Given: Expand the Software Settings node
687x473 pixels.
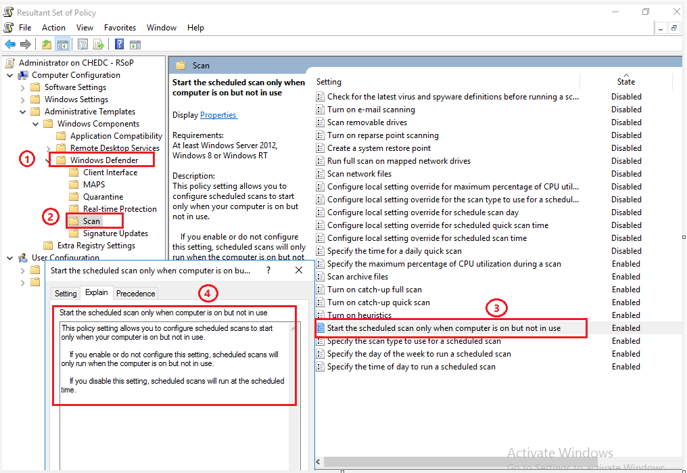Looking at the screenshot, I should tap(23, 88).
